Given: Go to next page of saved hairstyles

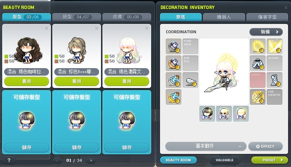Looking at the screenshot, I should tap(91, 161).
